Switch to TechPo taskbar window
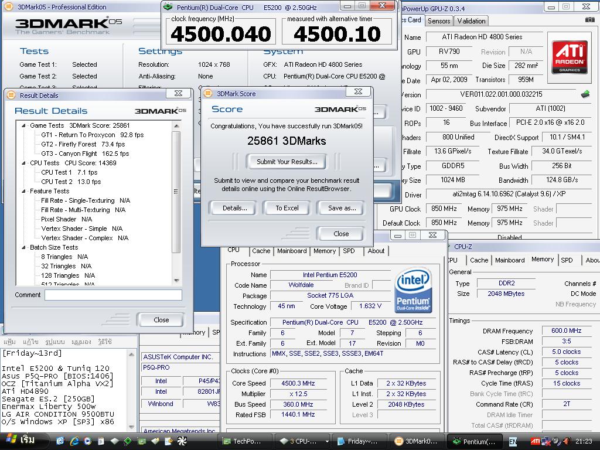 (245, 442)
